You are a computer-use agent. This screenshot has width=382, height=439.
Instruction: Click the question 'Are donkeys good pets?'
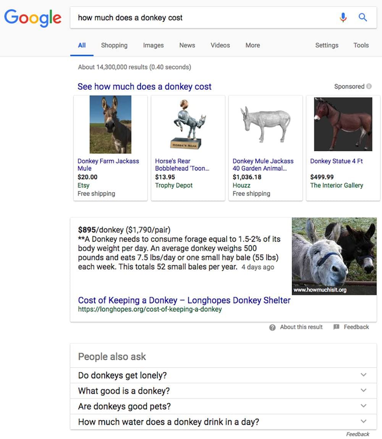(x=125, y=406)
